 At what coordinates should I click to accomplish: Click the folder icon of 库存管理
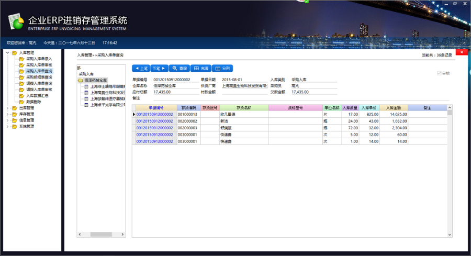[x=15, y=114]
